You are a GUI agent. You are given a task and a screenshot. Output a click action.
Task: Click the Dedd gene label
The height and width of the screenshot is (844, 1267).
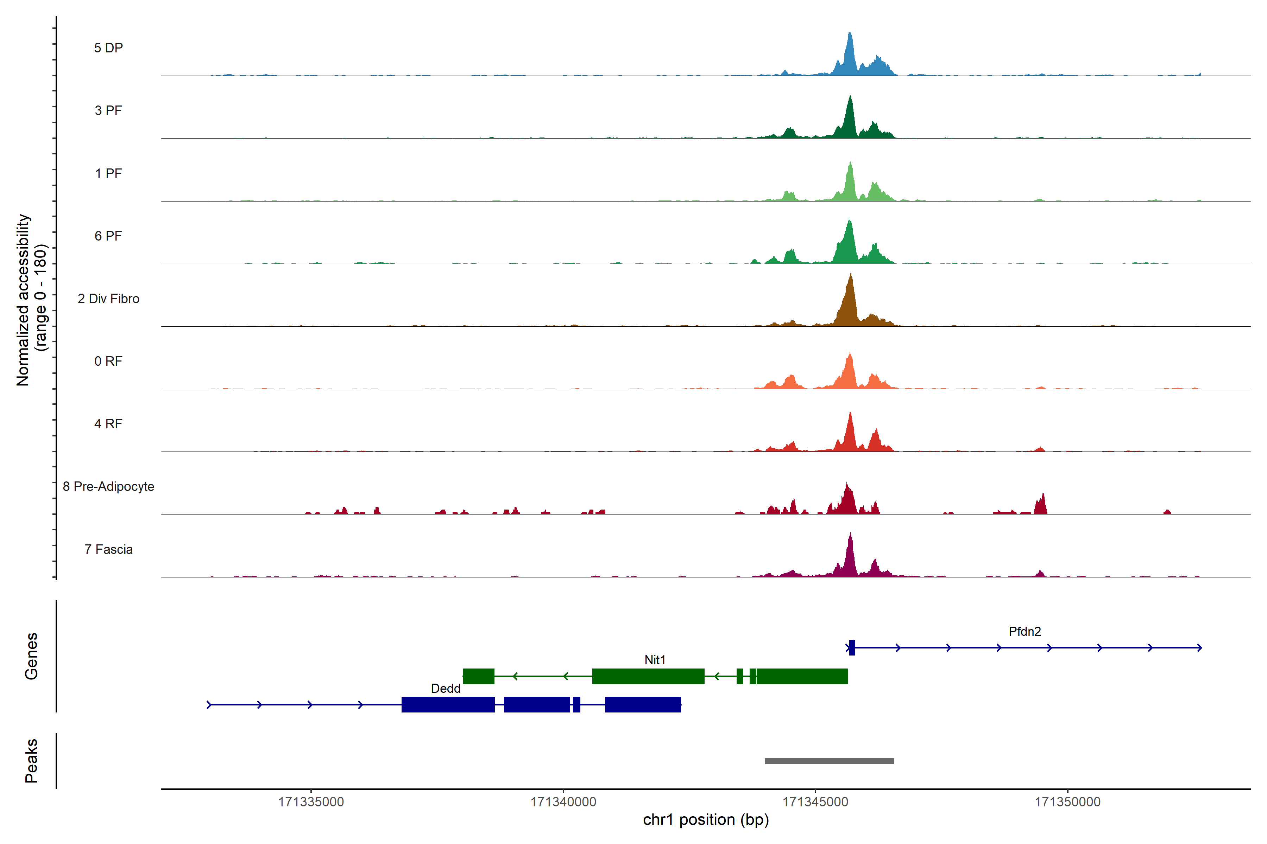446,689
